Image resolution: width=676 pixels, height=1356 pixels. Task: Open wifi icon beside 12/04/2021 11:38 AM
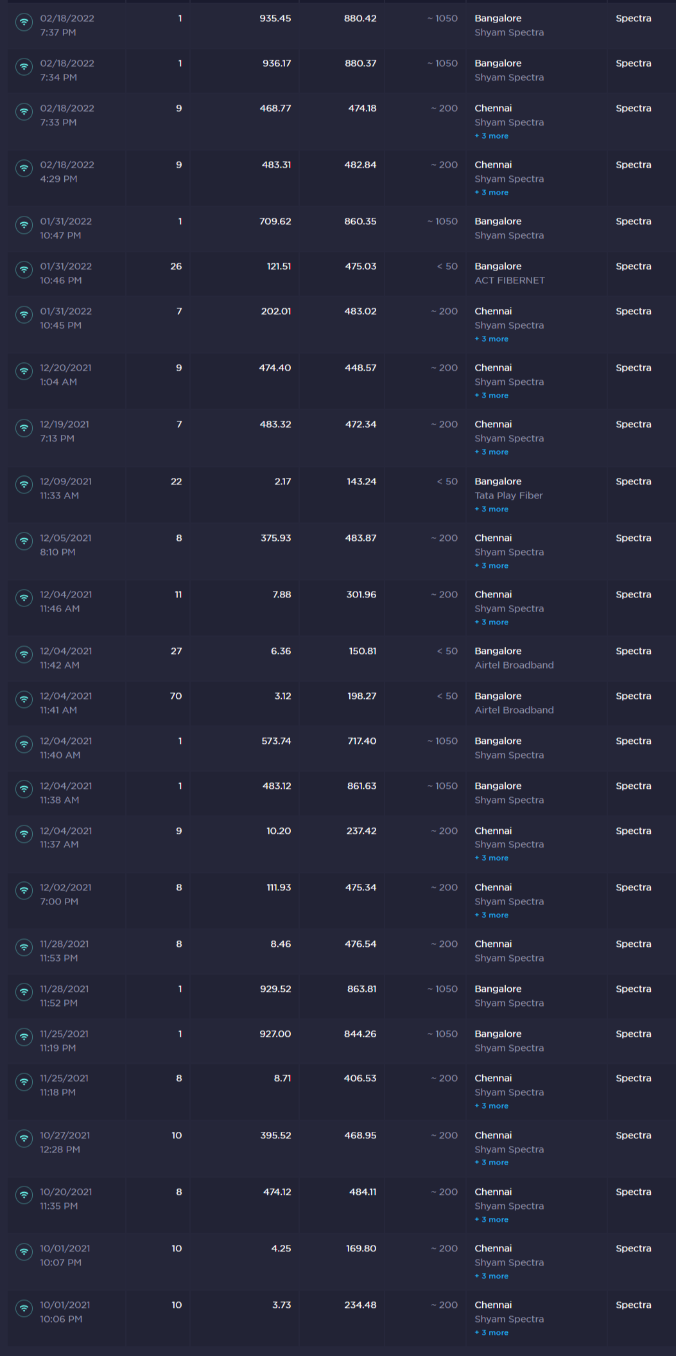24,789
